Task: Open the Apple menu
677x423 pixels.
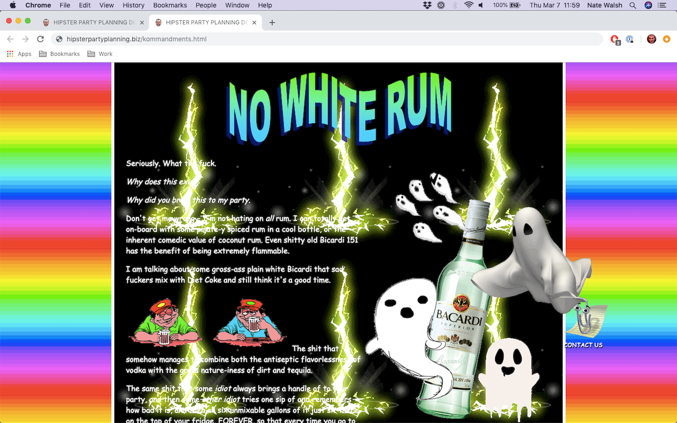Action: 13,5
